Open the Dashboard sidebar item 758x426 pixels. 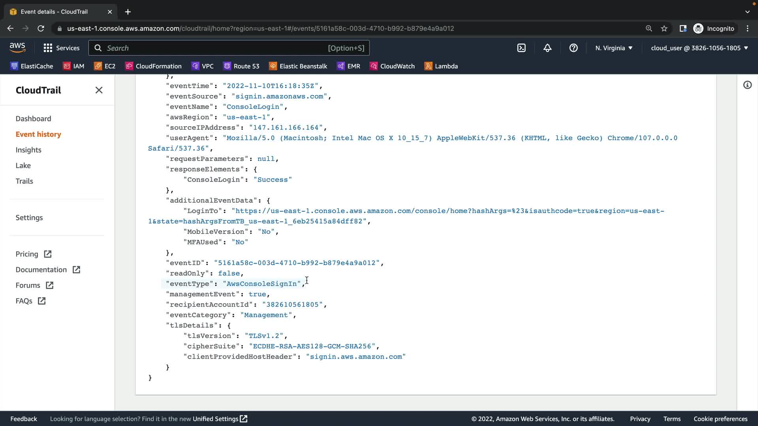tap(33, 119)
